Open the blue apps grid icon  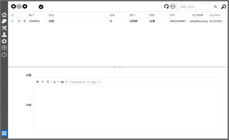(4, 133)
